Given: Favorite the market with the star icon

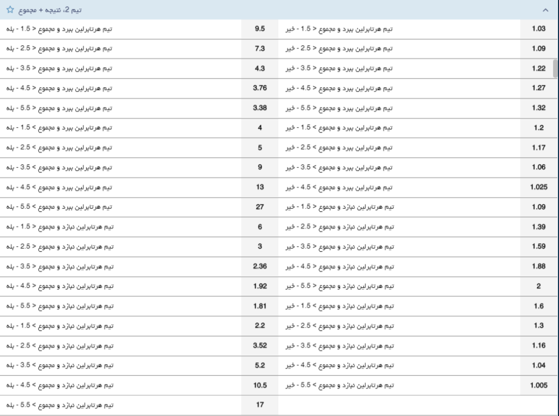Looking at the screenshot, I should point(10,10).
